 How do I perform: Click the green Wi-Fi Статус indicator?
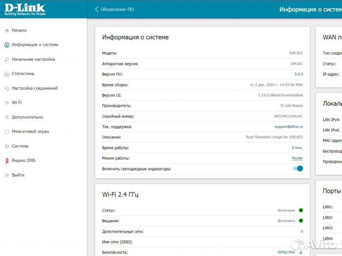pyautogui.click(x=301, y=210)
